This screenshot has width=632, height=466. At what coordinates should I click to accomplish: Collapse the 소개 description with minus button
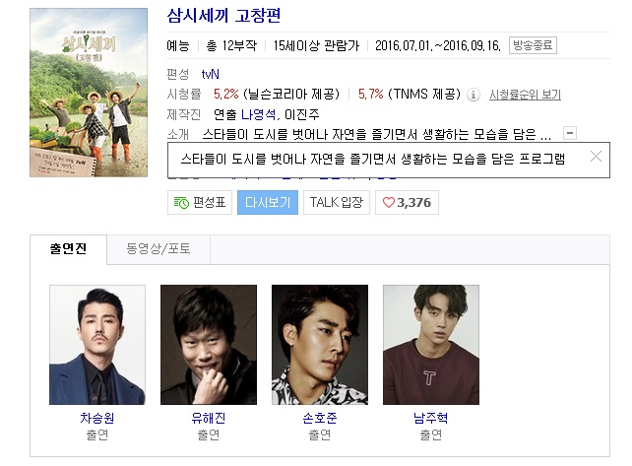pos(570,133)
